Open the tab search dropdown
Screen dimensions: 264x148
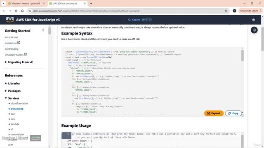3,3
